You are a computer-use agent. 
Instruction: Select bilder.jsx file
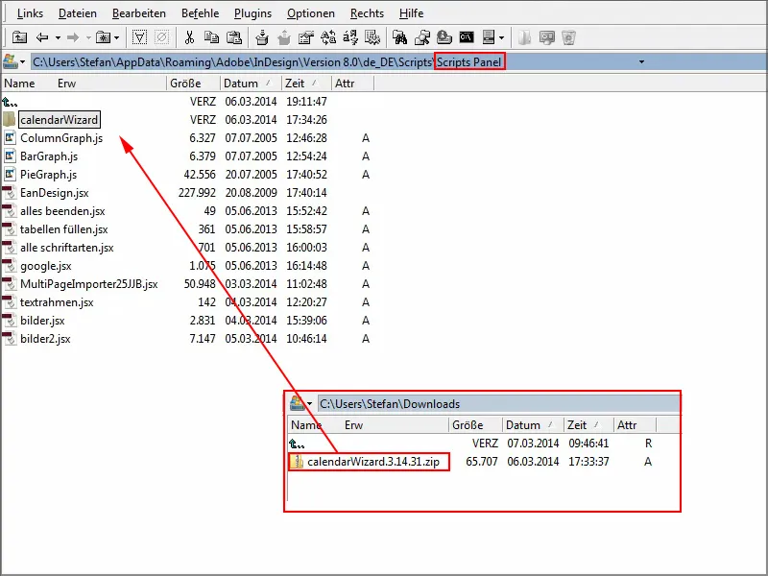pyautogui.click(x=42, y=321)
